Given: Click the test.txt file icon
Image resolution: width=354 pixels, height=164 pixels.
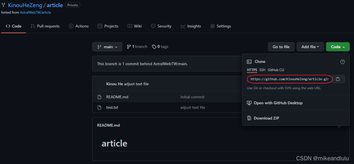Looking at the screenshot, I should click(x=99, y=108).
